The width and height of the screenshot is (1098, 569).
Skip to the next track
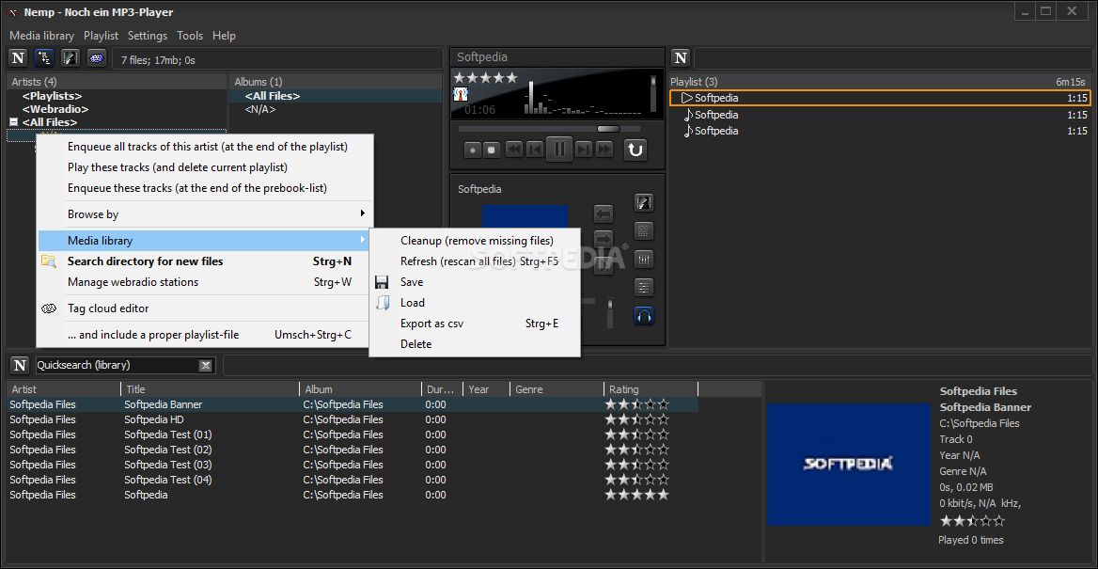tap(584, 150)
